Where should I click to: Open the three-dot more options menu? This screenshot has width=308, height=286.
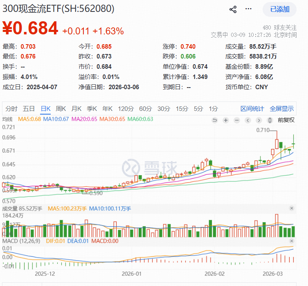coord(248,9)
